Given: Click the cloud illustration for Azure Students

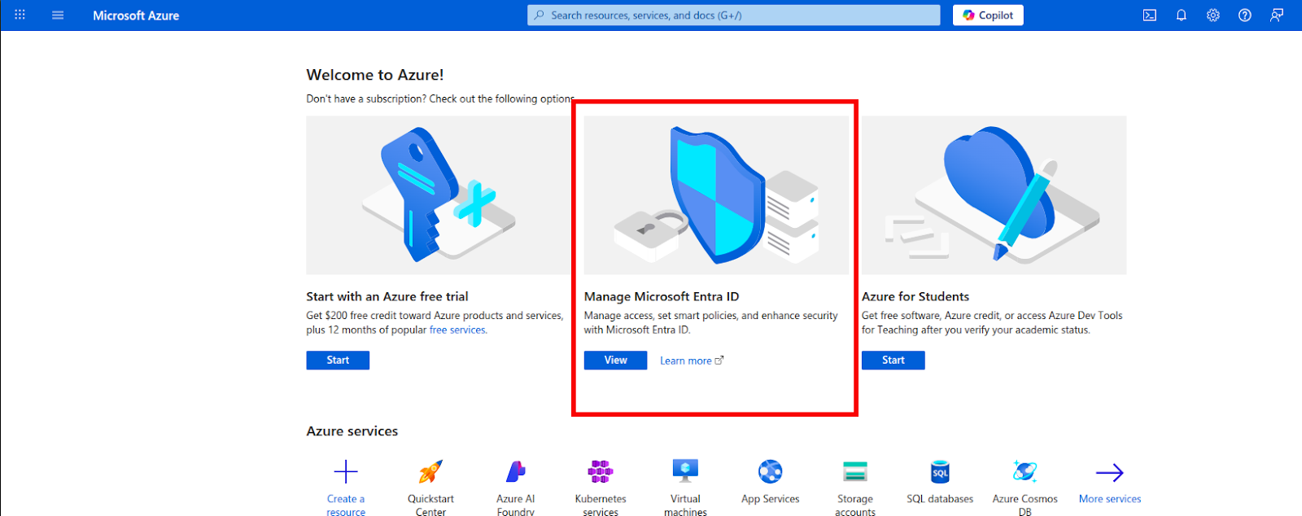Looking at the screenshot, I should click(x=994, y=195).
